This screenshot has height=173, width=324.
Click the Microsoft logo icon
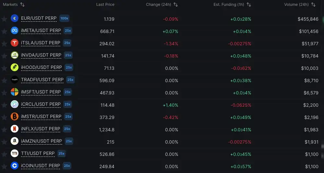point(15,92)
